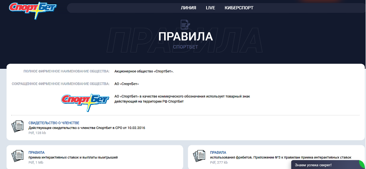This screenshot has height=169, width=366.
Task: Click the membership certificate description from 10.02.2016
Action: [87, 128]
